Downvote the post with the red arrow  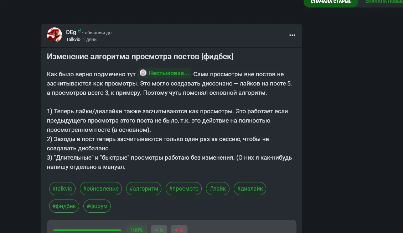(x=179, y=229)
